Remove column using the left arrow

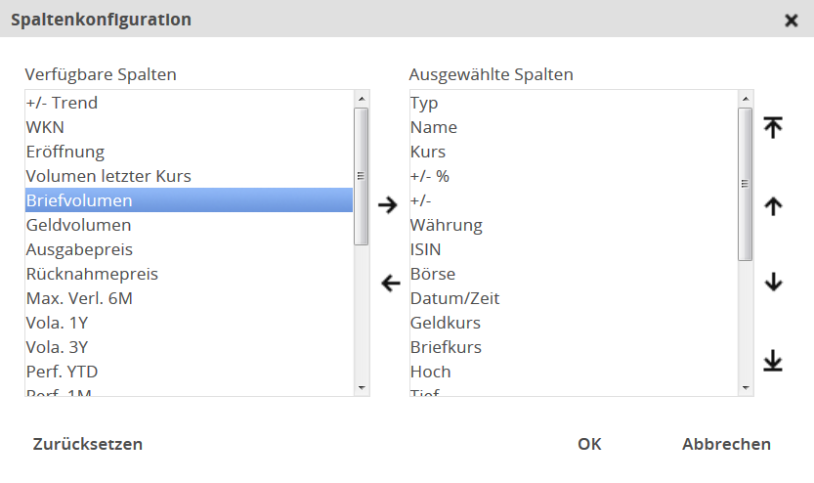pyautogui.click(x=390, y=284)
